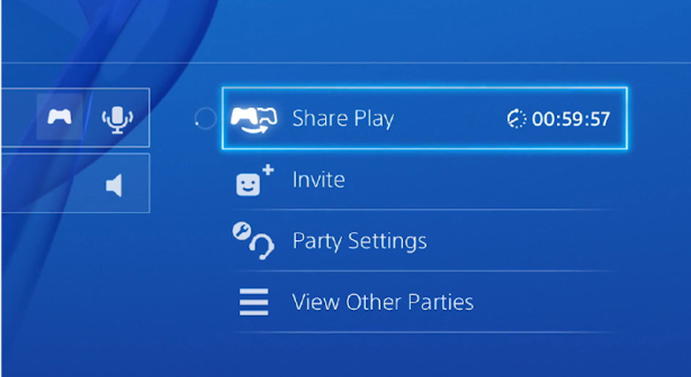Click the plus sign on Invite icon

[x=268, y=170]
